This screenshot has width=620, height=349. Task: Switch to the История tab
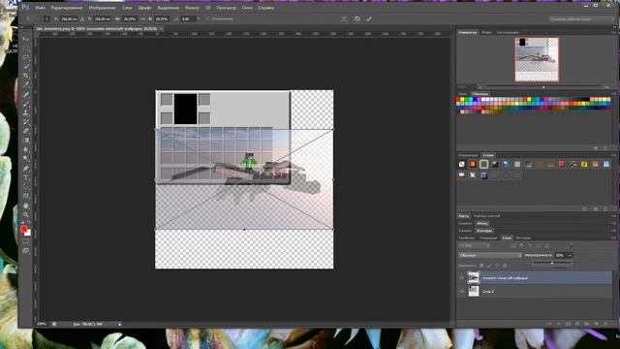(x=523, y=238)
